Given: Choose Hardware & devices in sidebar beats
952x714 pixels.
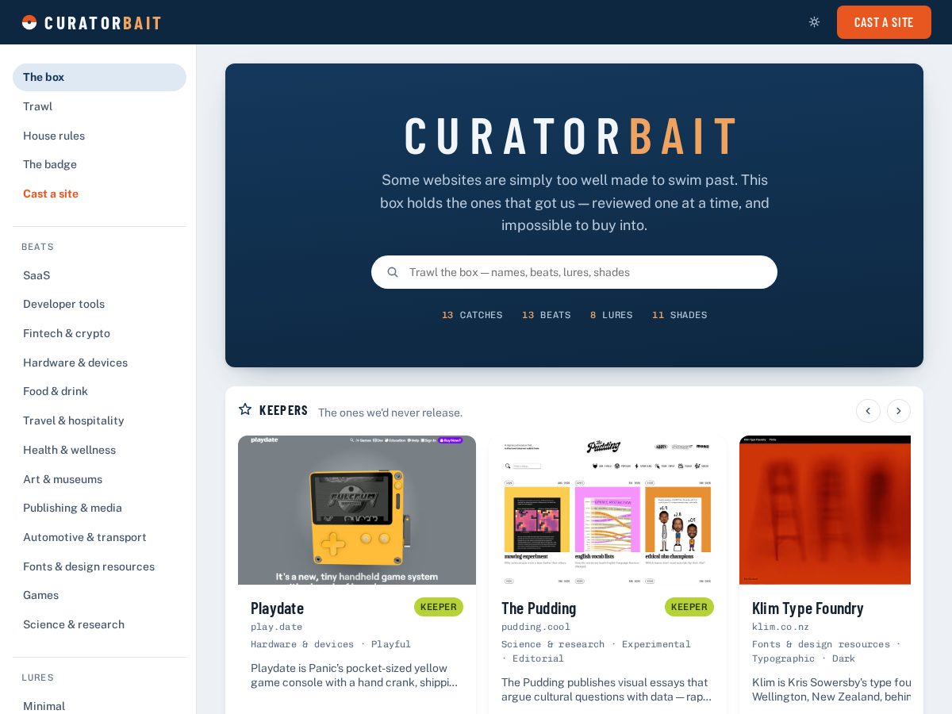Looking at the screenshot, I should [99, 363].
